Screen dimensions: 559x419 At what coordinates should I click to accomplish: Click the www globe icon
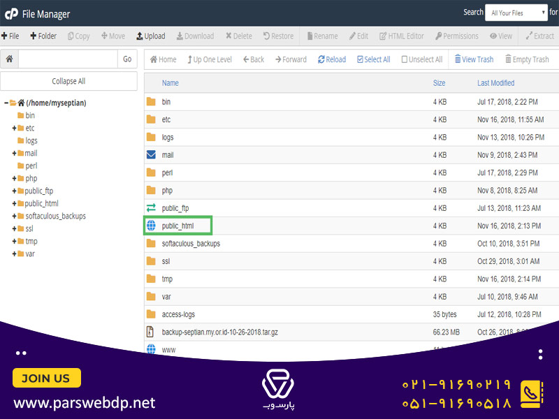pyautogui.click(x=151, y=348)
